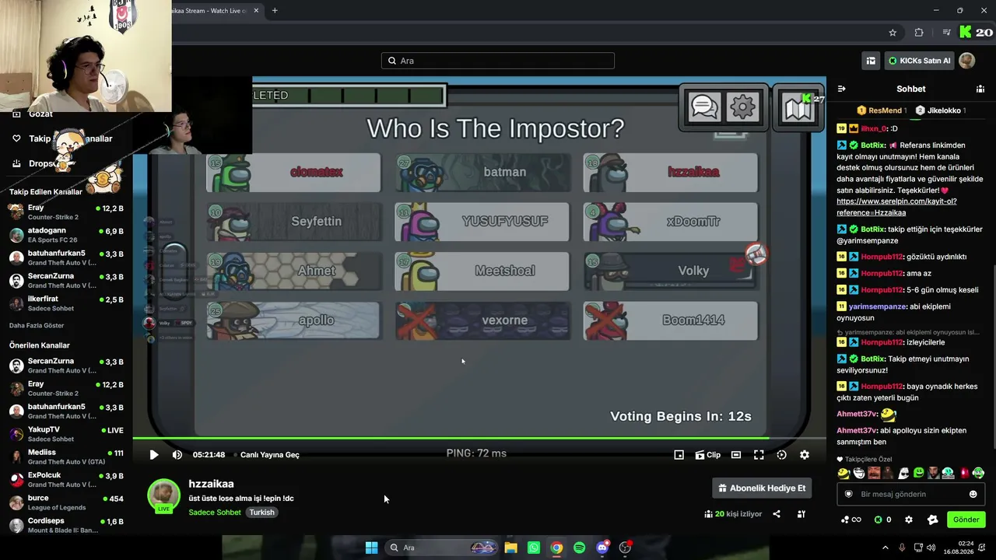
Task: Insert the laughing man emote
Action: pyautogui.click(x=874, y=473)
